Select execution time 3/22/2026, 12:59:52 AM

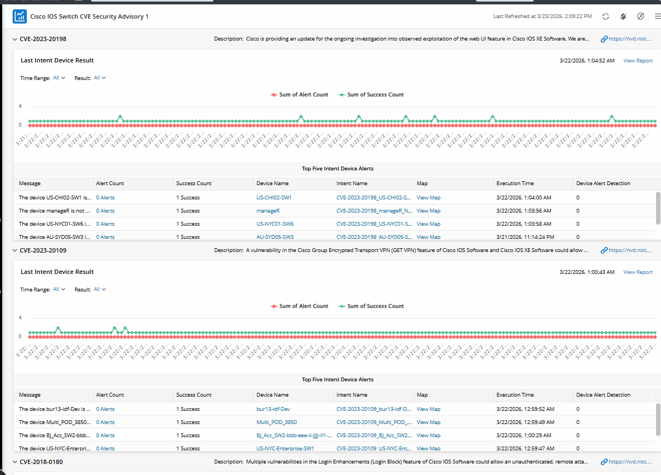point(525,409)
